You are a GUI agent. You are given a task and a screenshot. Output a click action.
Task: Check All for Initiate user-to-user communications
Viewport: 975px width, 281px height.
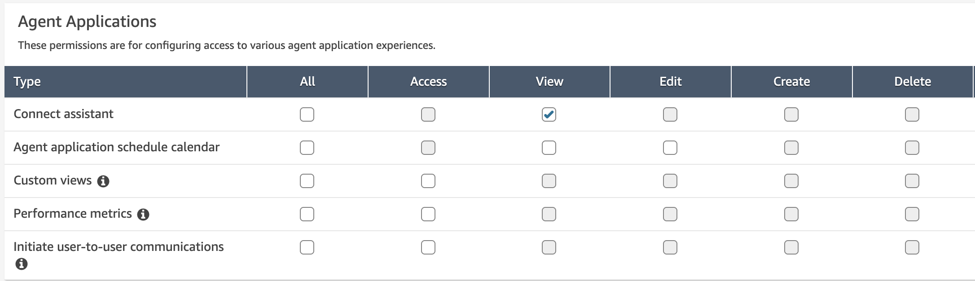point(307,247)
